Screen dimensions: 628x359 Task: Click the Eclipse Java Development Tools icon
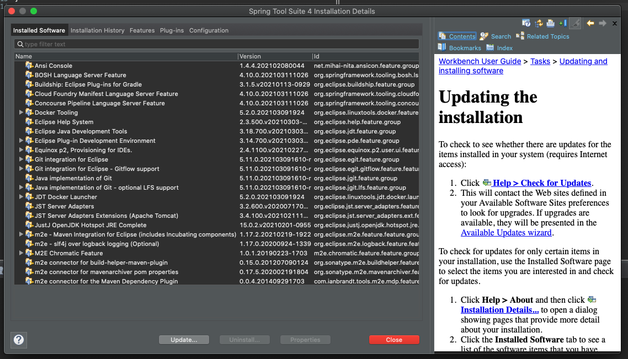click(29, 131)
